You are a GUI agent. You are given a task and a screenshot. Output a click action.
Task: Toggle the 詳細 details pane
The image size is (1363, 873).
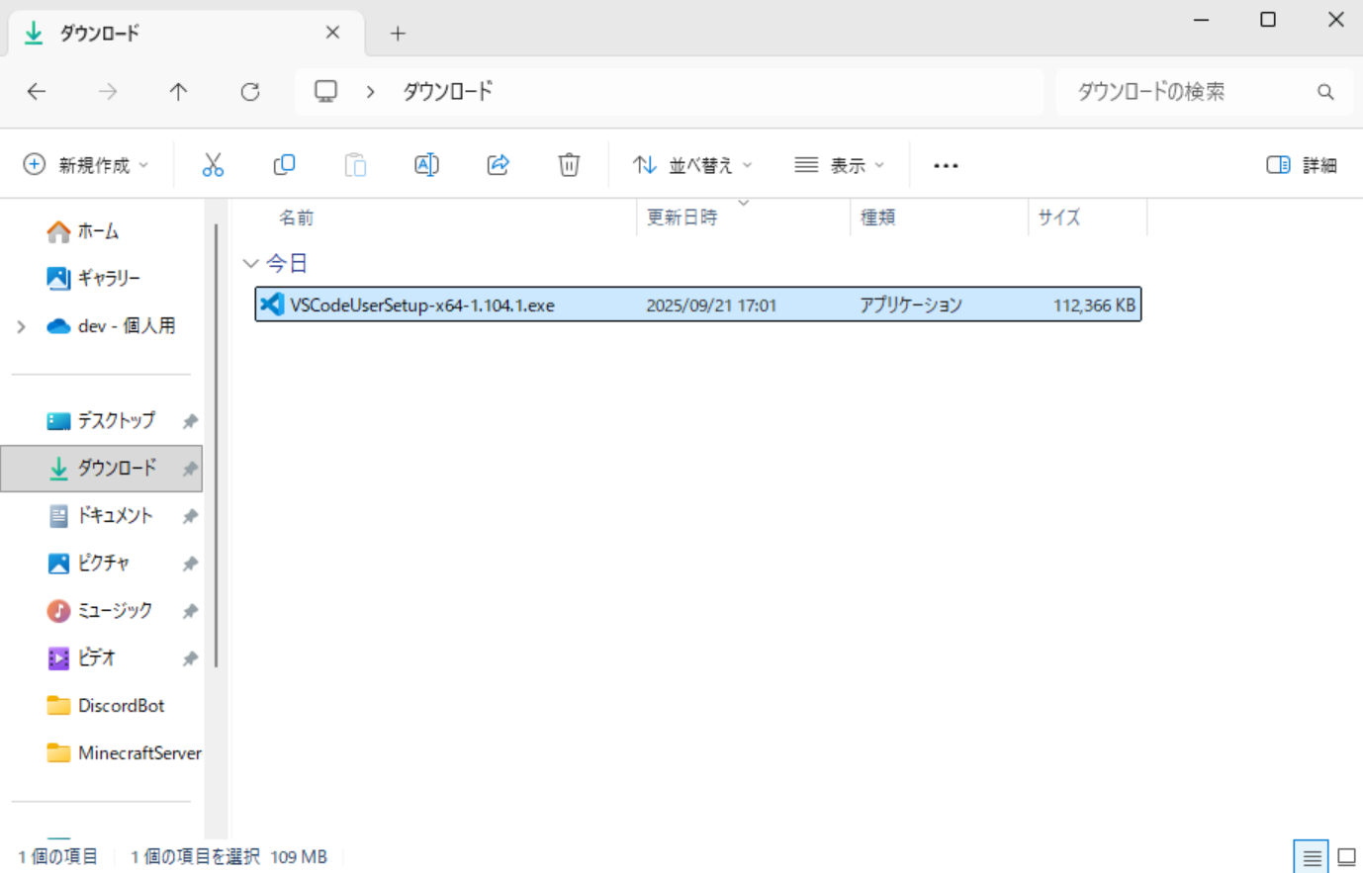coord(1302,165)
